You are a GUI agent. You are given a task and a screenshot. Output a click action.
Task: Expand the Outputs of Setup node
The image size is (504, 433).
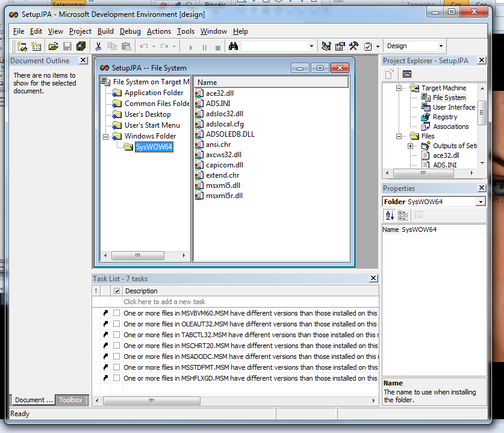click(410, 146)
